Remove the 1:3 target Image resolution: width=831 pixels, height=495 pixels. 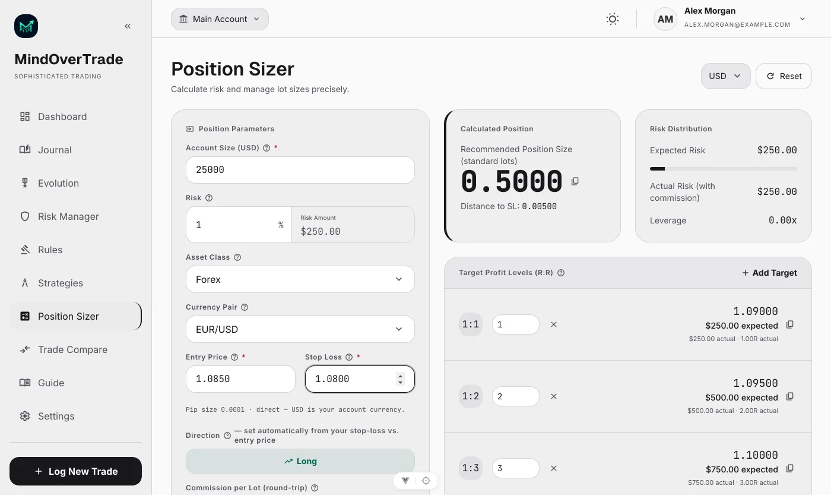(x=554, y=468)
